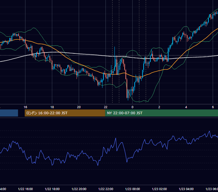Click the 1/22 18:00 time label
The width and height of the screenshot is (218, 192).
coord(52,189)
